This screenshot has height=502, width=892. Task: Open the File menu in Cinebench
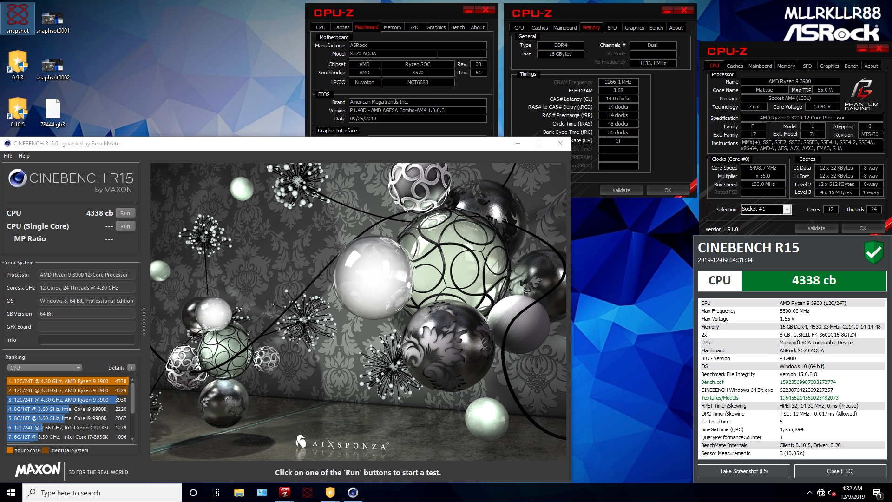click(8, 156)
